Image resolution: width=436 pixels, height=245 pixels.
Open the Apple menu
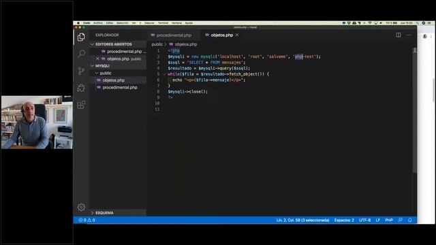78,23
